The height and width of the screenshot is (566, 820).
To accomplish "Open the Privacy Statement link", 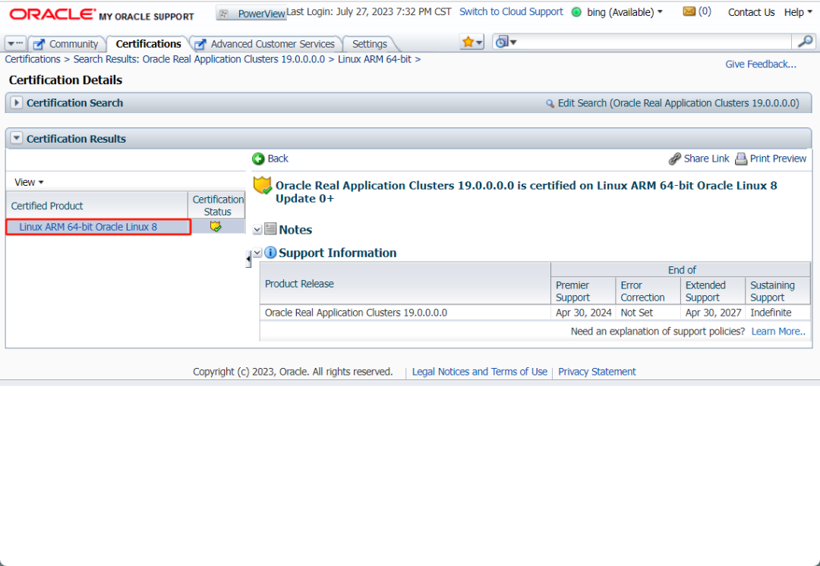I will click(x=597, y=372).
